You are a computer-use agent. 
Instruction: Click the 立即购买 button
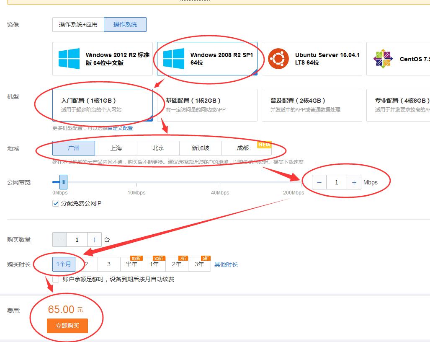[67, 326]
